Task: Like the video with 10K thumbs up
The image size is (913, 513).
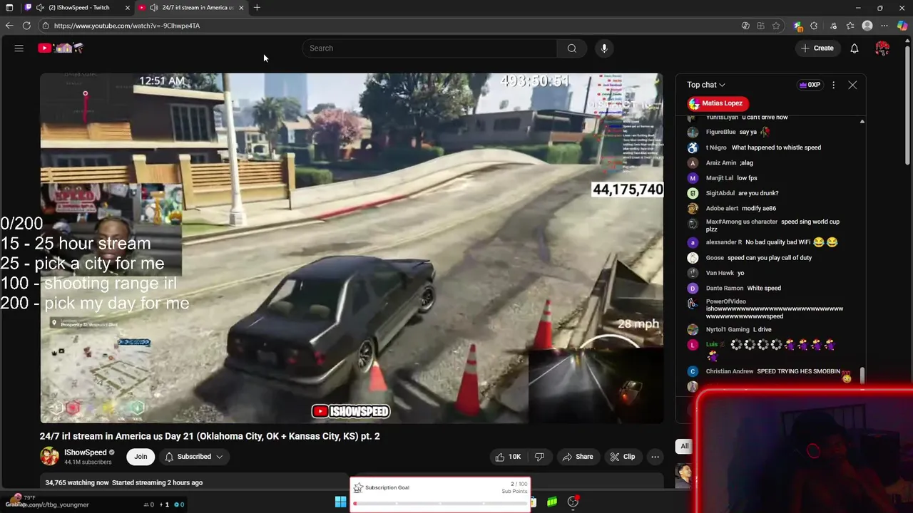Action: pyautogui.click(x=507, y=457)
